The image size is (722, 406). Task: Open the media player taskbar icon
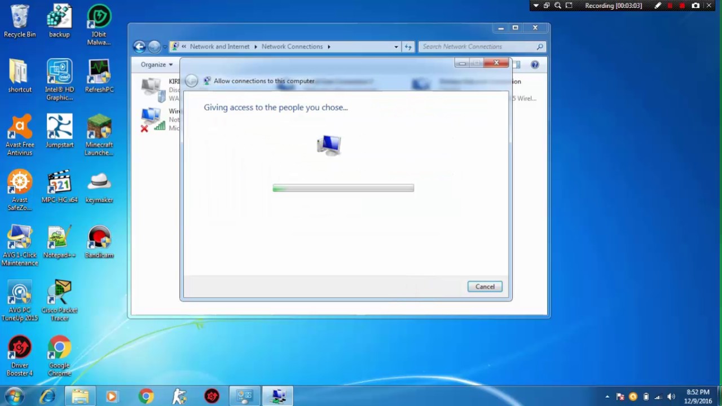coord(112,396)
